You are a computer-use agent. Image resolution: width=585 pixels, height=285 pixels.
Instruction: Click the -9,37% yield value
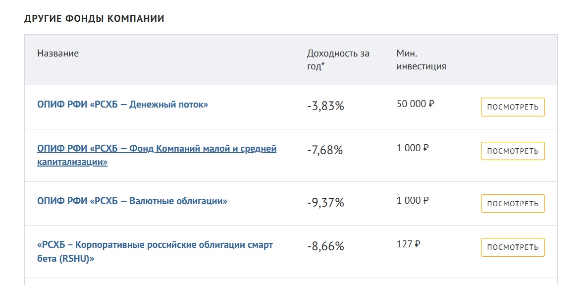tap(325, 203)
